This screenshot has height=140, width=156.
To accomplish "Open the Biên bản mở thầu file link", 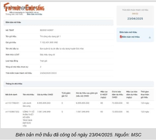I will pyautogui.click(x=131, y=37).
